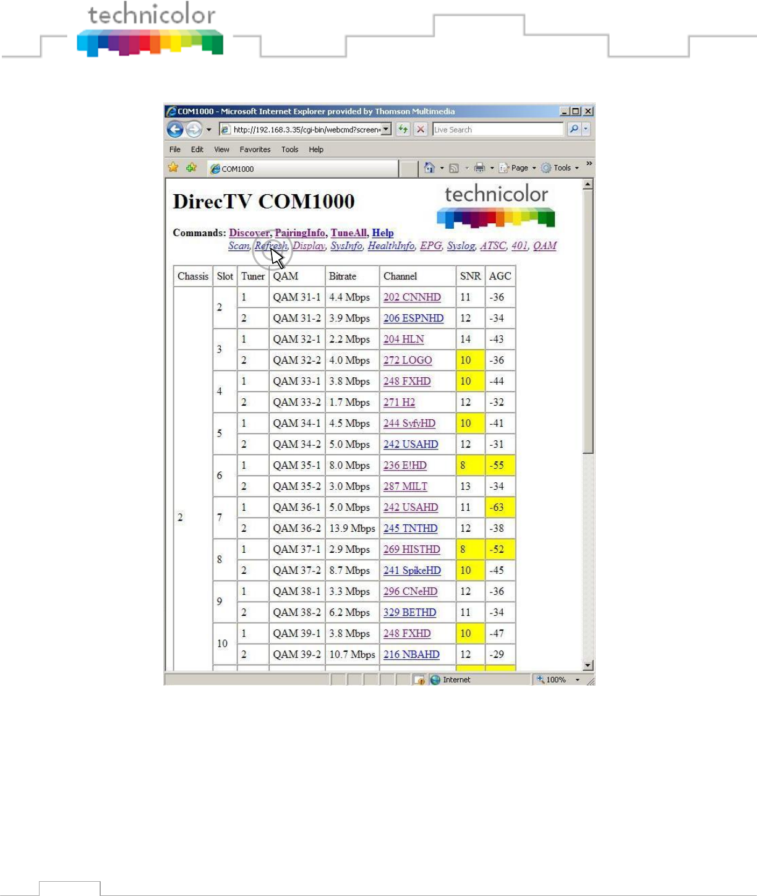Open channel 216 NBAHD link

[x=411, y=655]
